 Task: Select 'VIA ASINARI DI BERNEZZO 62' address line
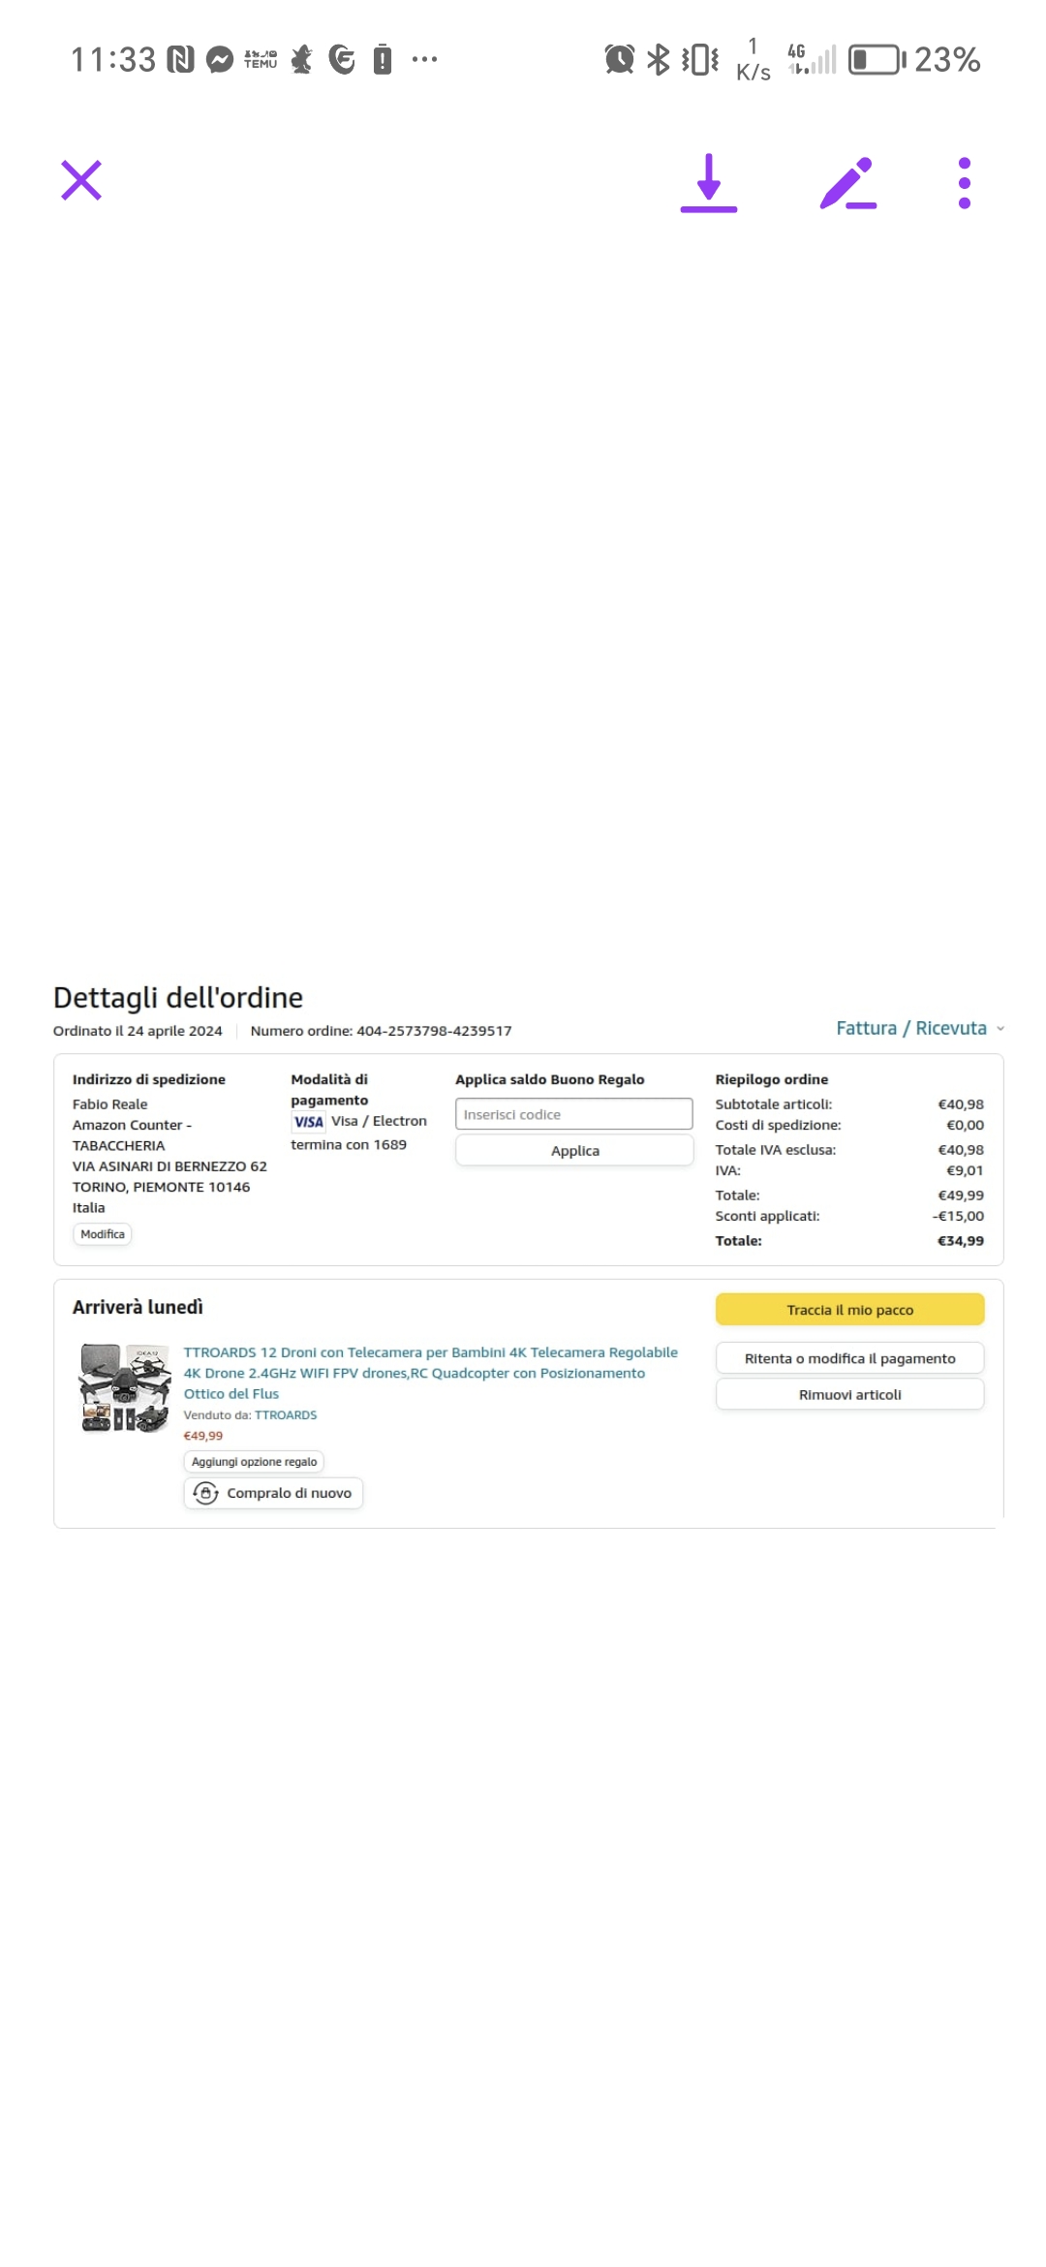(x=169, y=1166)
